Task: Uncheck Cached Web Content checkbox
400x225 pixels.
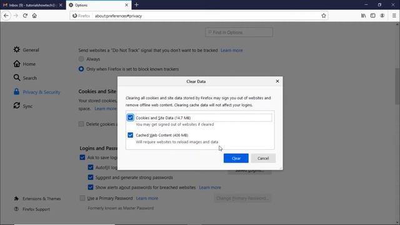Action: pos(131,135)
